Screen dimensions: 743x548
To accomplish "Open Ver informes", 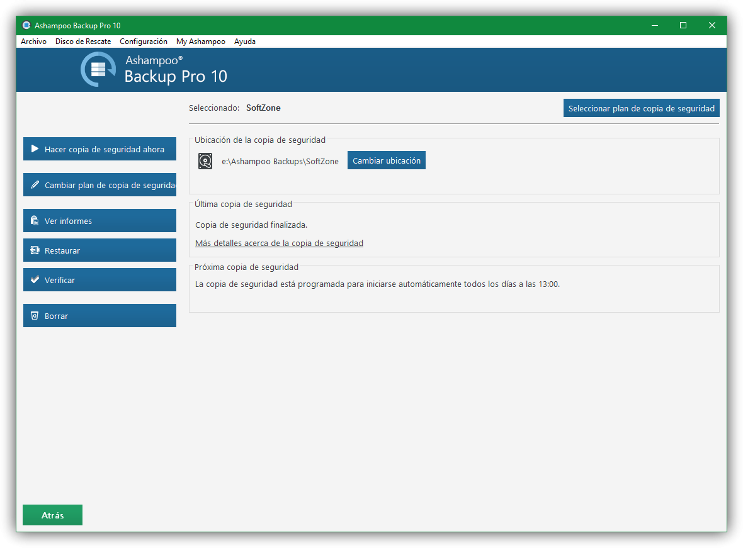I will pos(99,221).
